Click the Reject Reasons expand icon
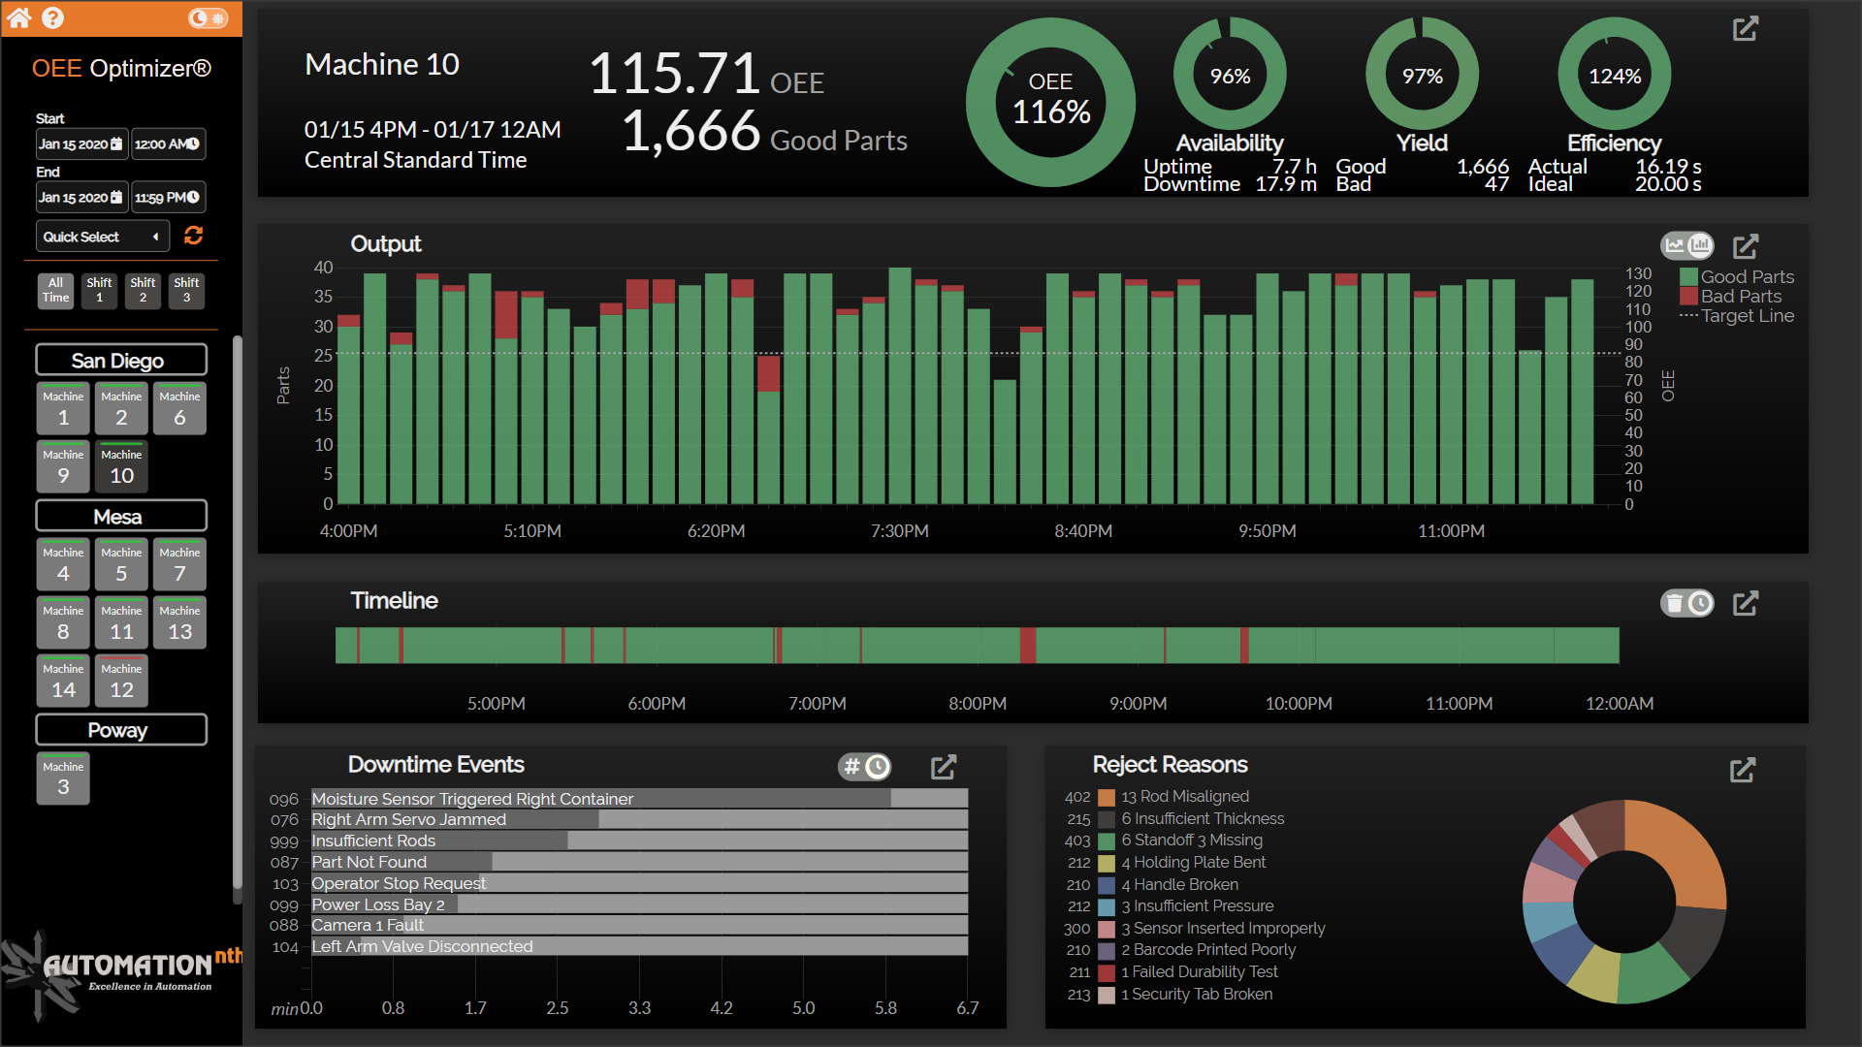The width and height of the screenshot is (1862, 1047). point(1743,770)
